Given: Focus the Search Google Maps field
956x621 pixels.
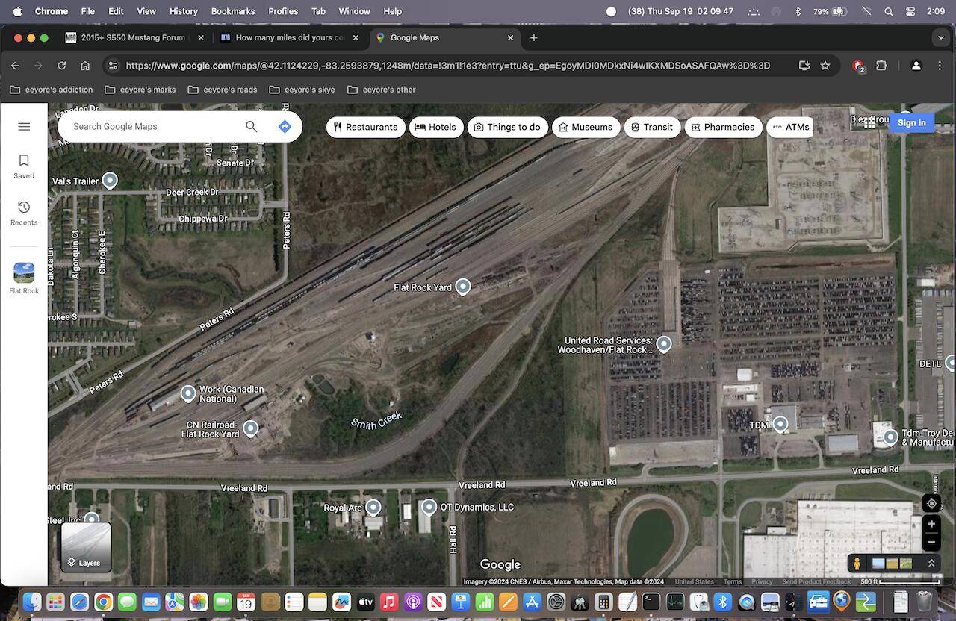Looking at the screenshot, I should 155,127.
